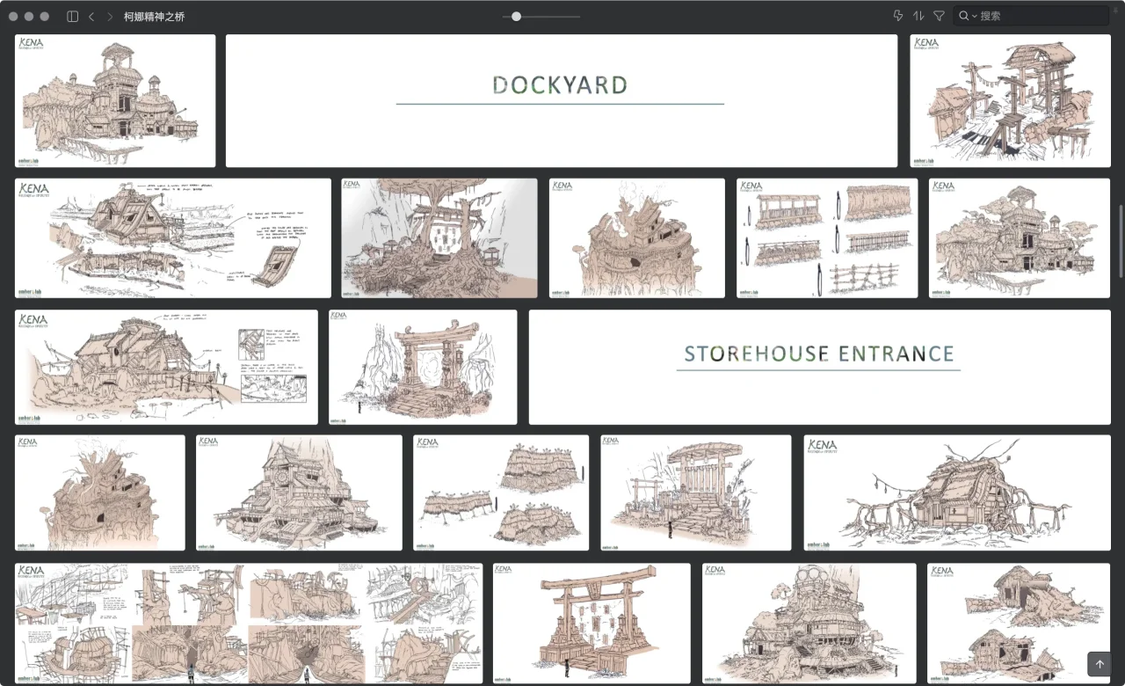Open the wooden torii gate with hanging tags

click(592, 624)
